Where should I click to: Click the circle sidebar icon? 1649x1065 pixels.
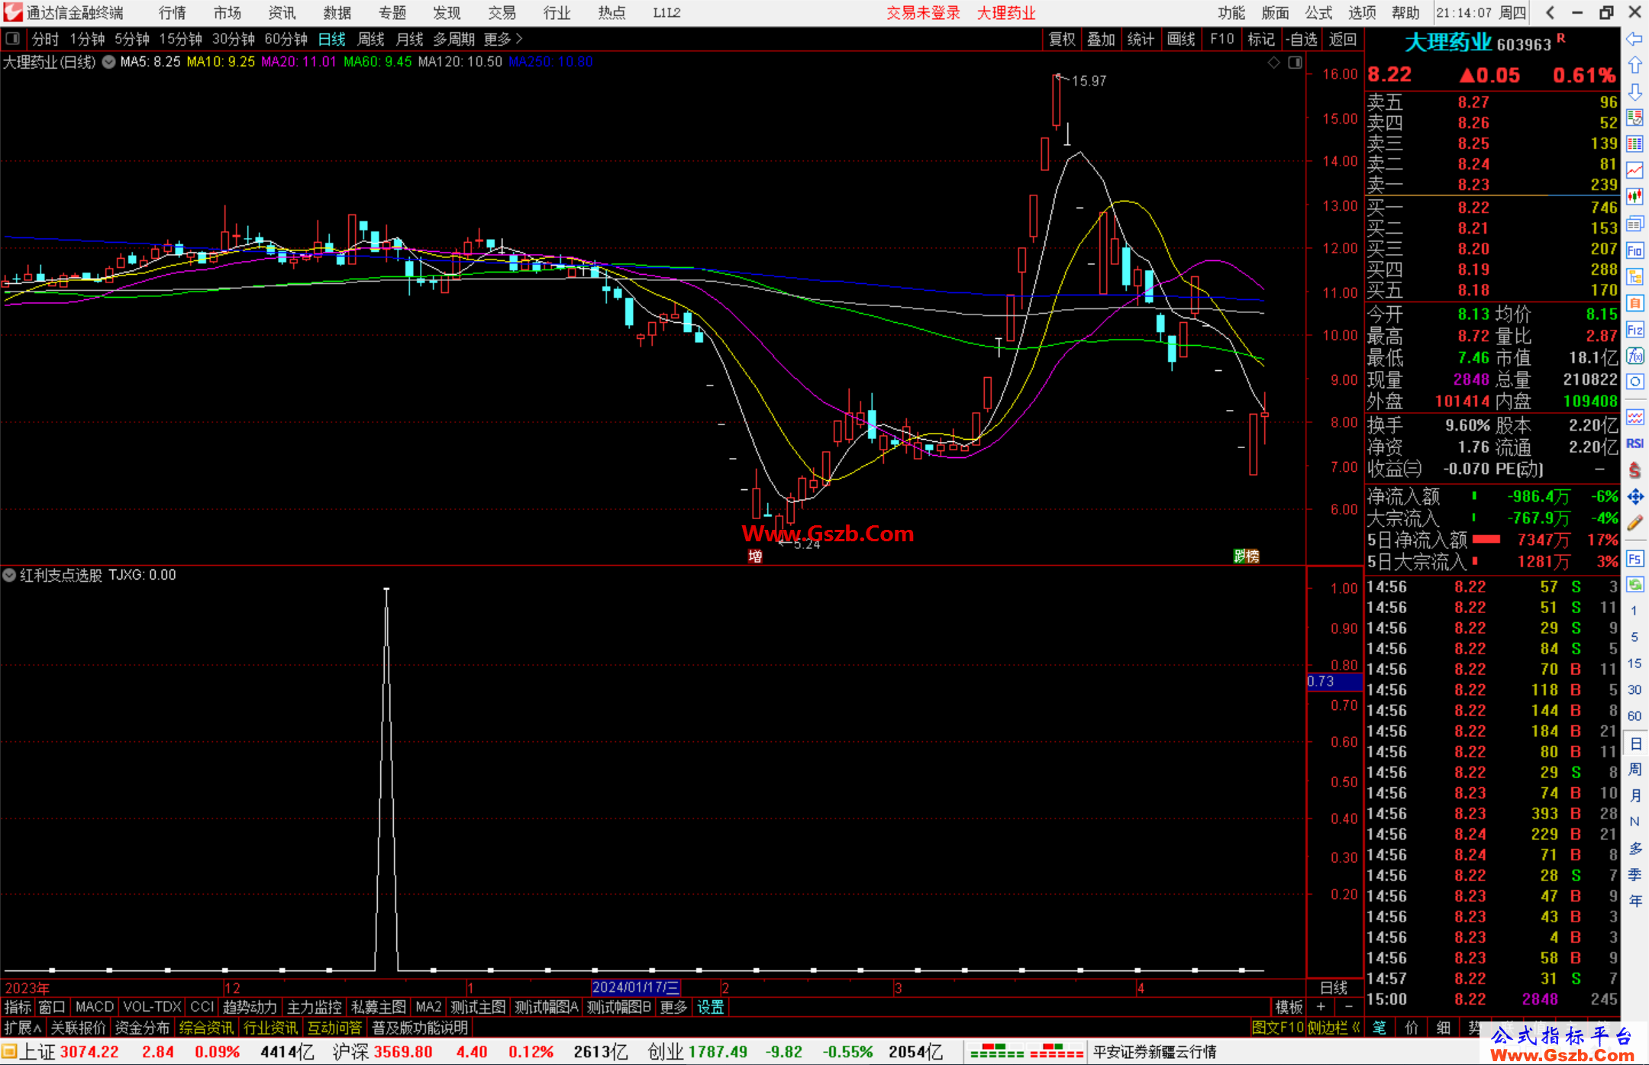1634,382
